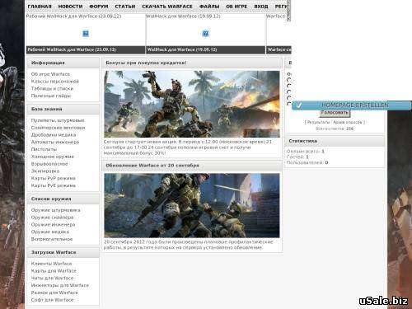The width and height of the screenshot is (412, 309).
Task: Open the ГЛАВНАЯ menu item
Action: pos(40,7)
